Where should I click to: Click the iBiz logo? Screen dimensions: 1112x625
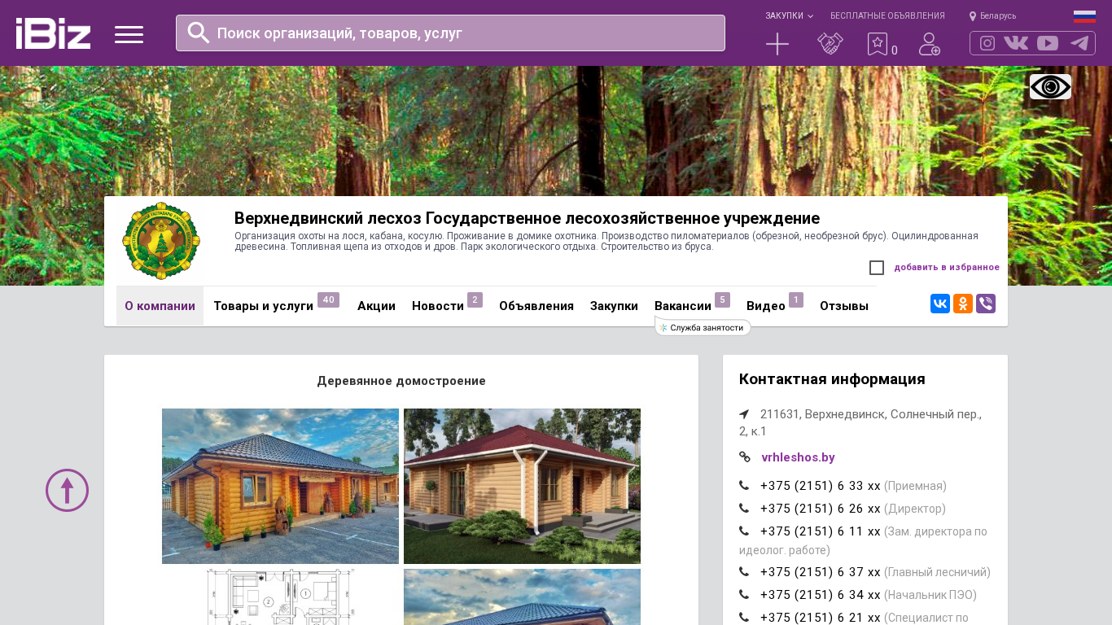tap(54, 33)
